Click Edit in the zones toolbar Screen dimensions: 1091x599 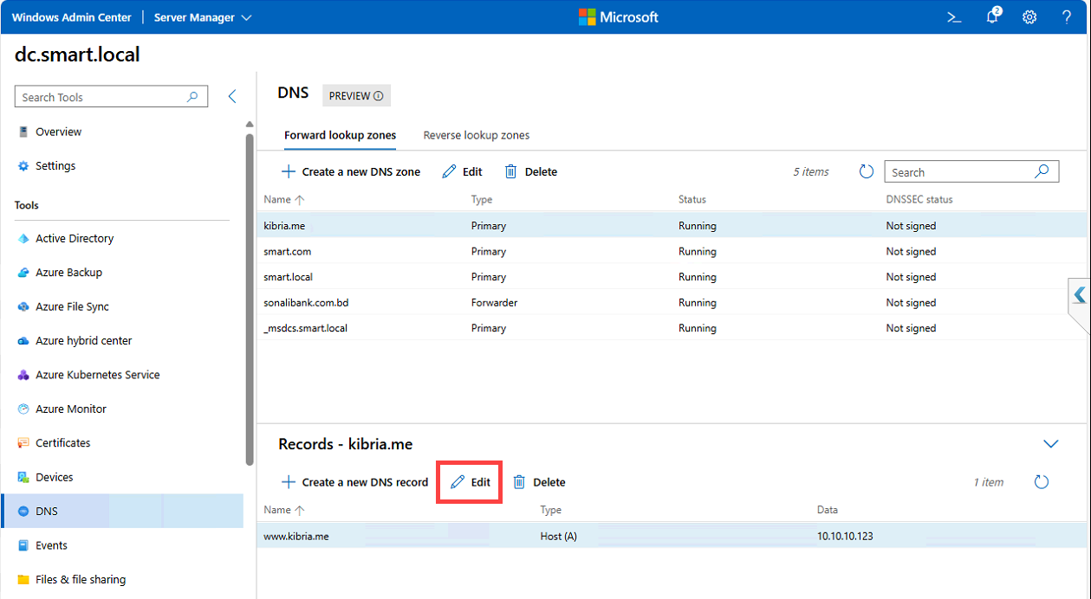(x=462, y=171)
